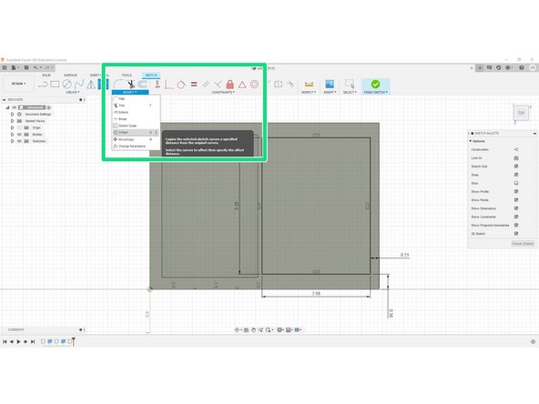The image size is (539, 404).
Task: Click the Look At icon in Sketch Palette
Action: 516,158
